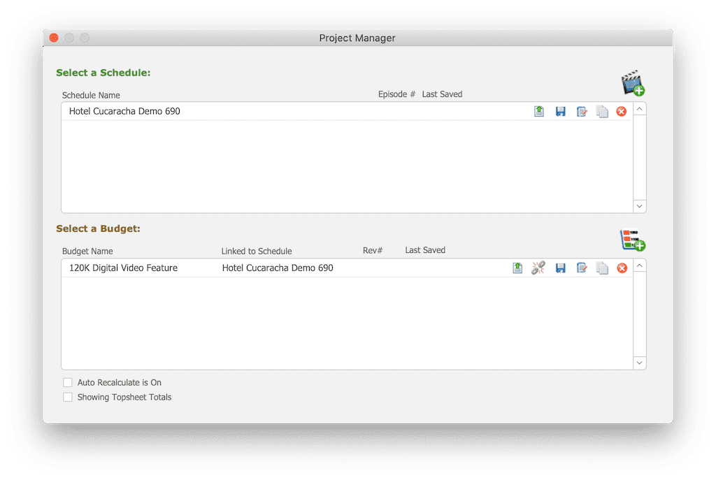716x480 pixels.
Task: Duplicate the Hotel Cucaracha schedule
Action: (602, 112)
